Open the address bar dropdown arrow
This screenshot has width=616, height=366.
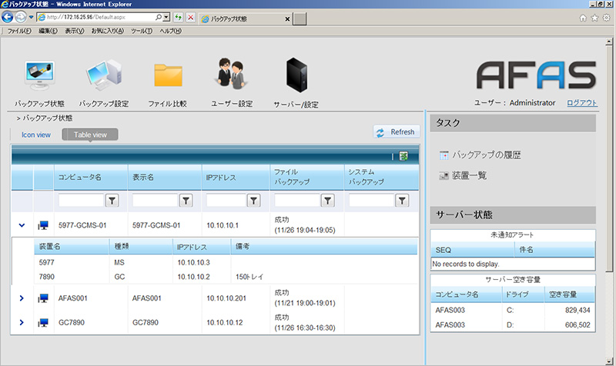(x=166, y=17)
